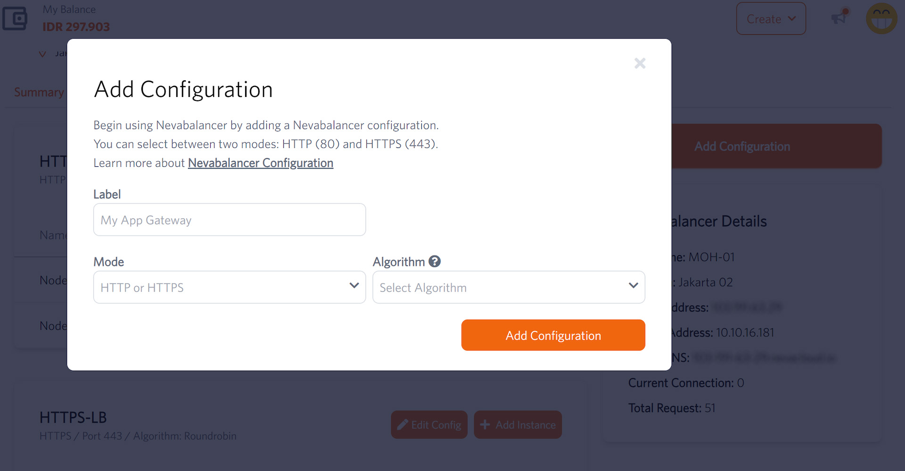Viewport: 905px width, 471px height.
Task: Switch to the Summary tab
Action: click(39, 92)
